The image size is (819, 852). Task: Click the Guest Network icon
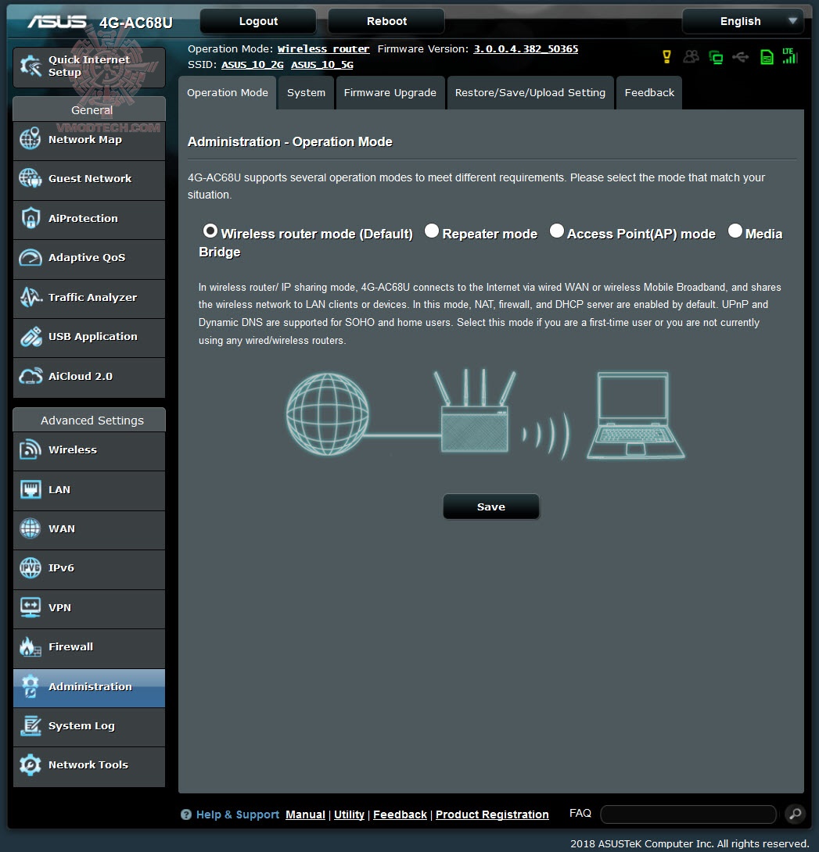click(31, 178)
